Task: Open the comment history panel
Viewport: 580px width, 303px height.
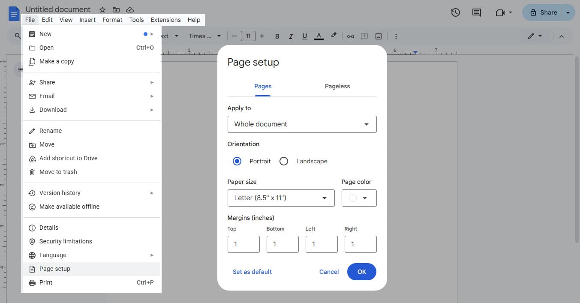Action: (476, 12)
